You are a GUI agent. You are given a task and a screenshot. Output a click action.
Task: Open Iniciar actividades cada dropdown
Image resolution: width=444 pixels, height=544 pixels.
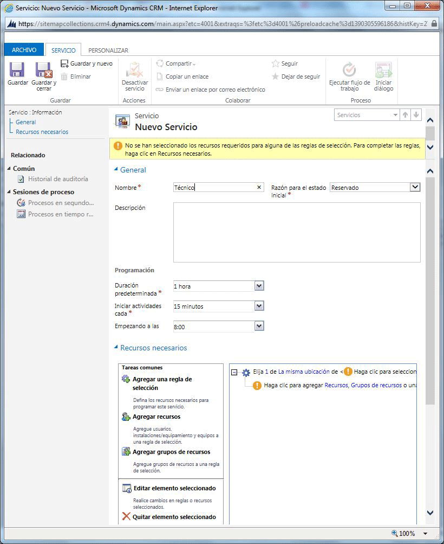259,306
